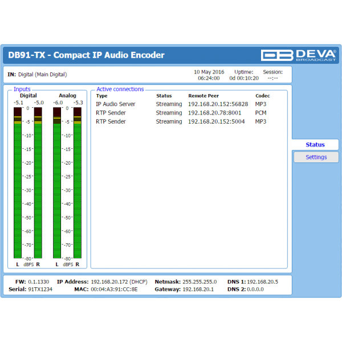Click the gateway 192.168.20.1
Screen dimensions: 342x342
coord(198,289)
